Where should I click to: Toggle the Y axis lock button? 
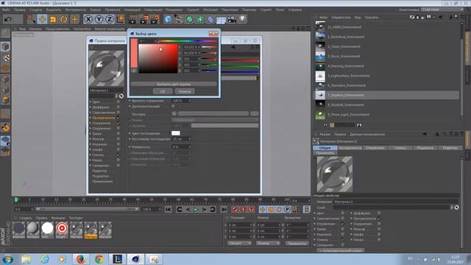click(x=99, y=20)
